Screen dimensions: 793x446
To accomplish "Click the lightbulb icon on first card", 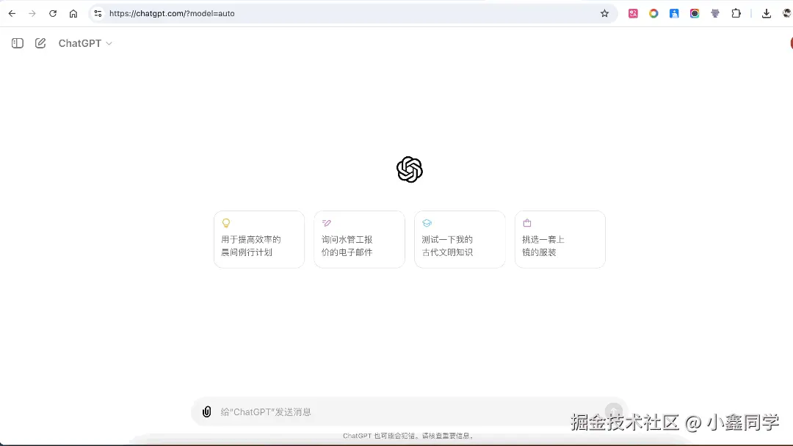I will pos(226,223).
